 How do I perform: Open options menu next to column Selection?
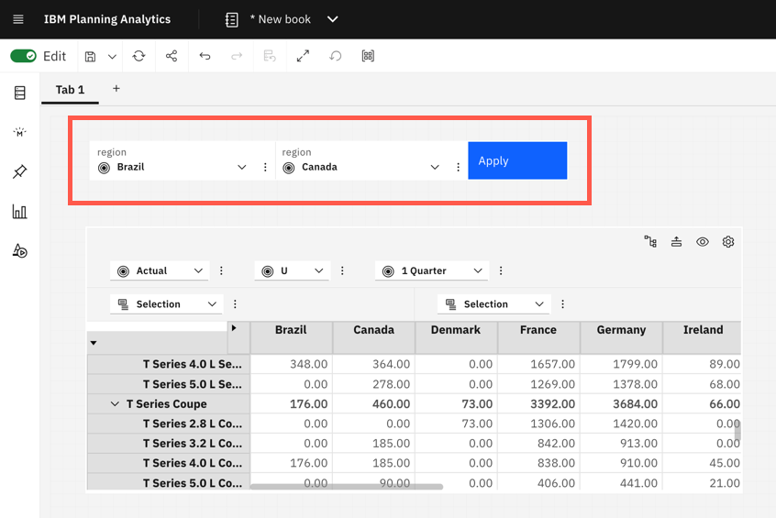(562, 304)
